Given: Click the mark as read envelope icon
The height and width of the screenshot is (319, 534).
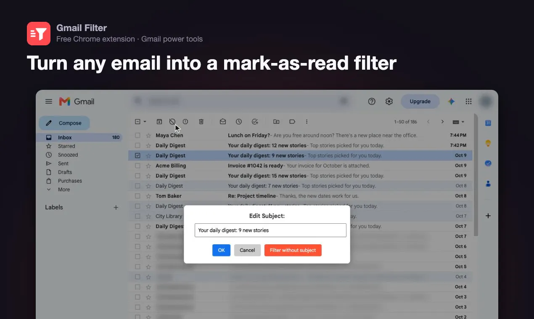Looking at the screenshot, I should click(223, 122).
